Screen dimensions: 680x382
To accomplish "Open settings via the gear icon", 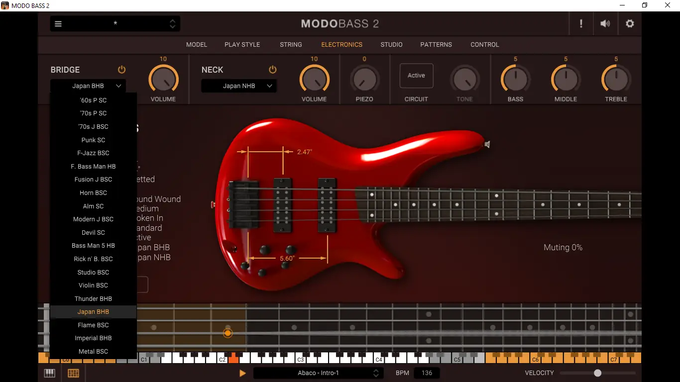I will (630, 24).
